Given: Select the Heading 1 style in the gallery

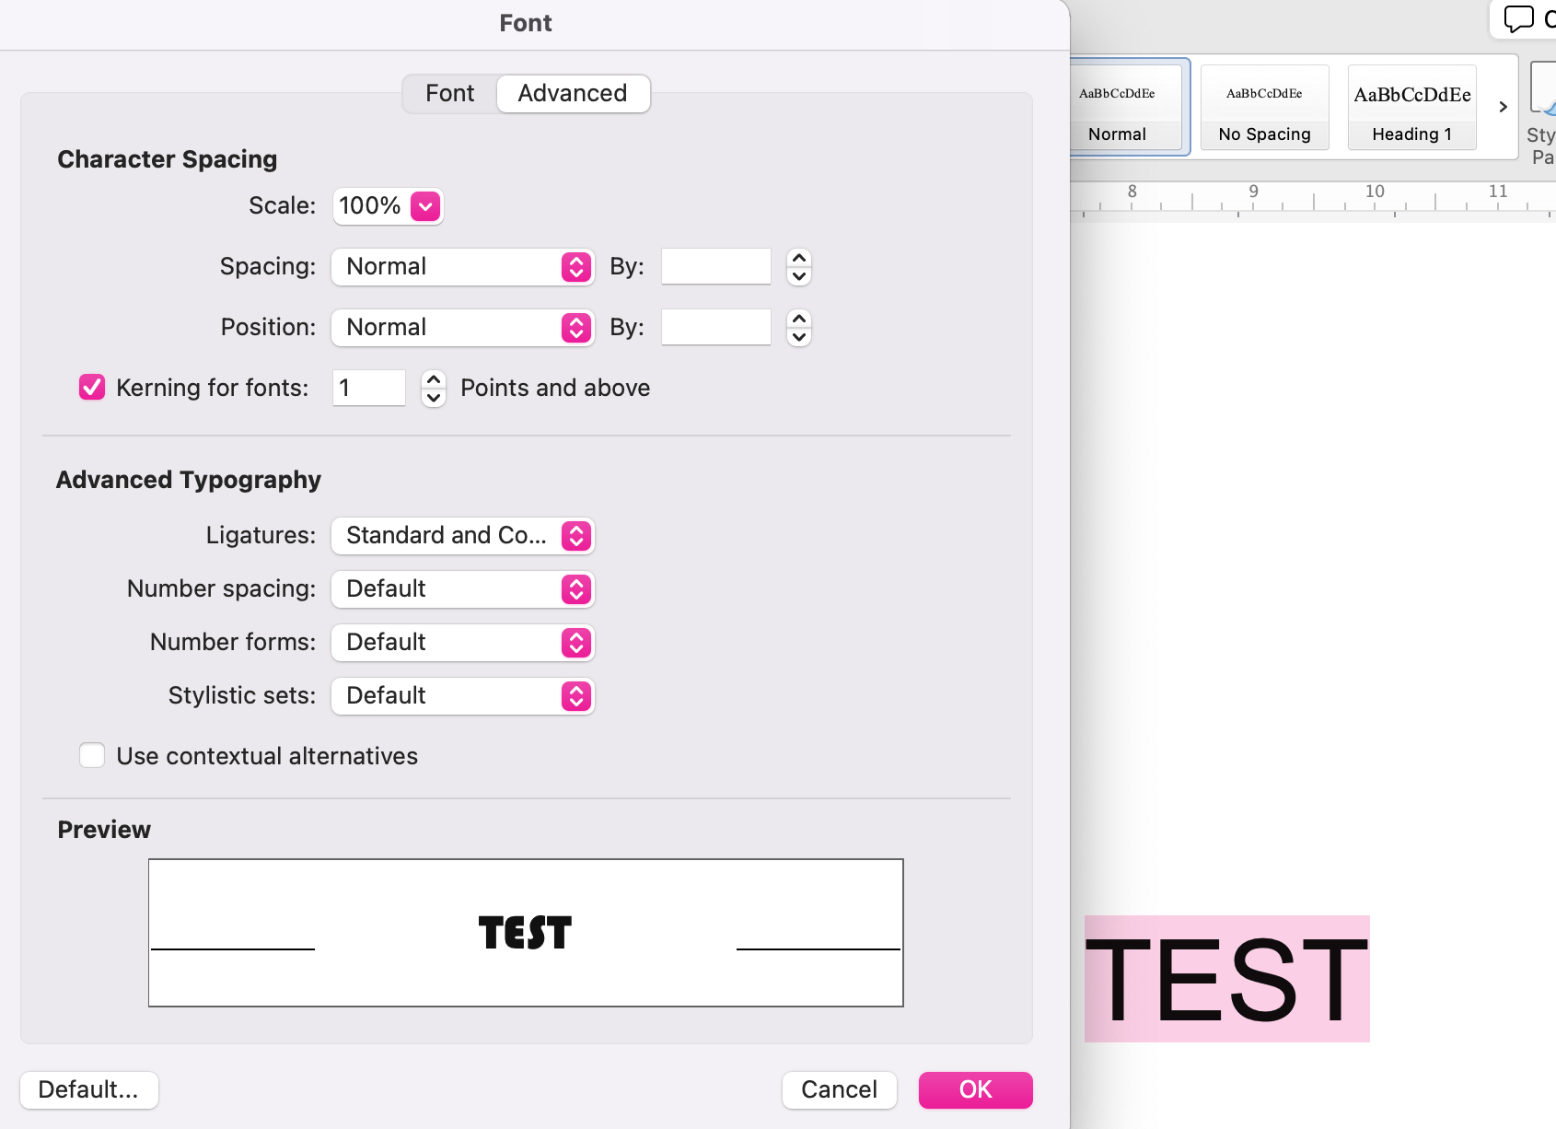Looking at the screenshot, I should point(1411,107).
